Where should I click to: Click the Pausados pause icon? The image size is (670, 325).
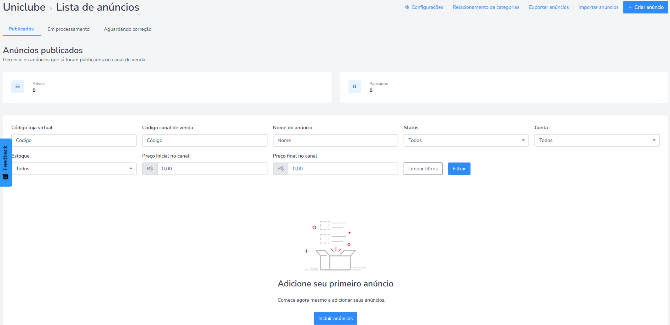coord(354,87)
